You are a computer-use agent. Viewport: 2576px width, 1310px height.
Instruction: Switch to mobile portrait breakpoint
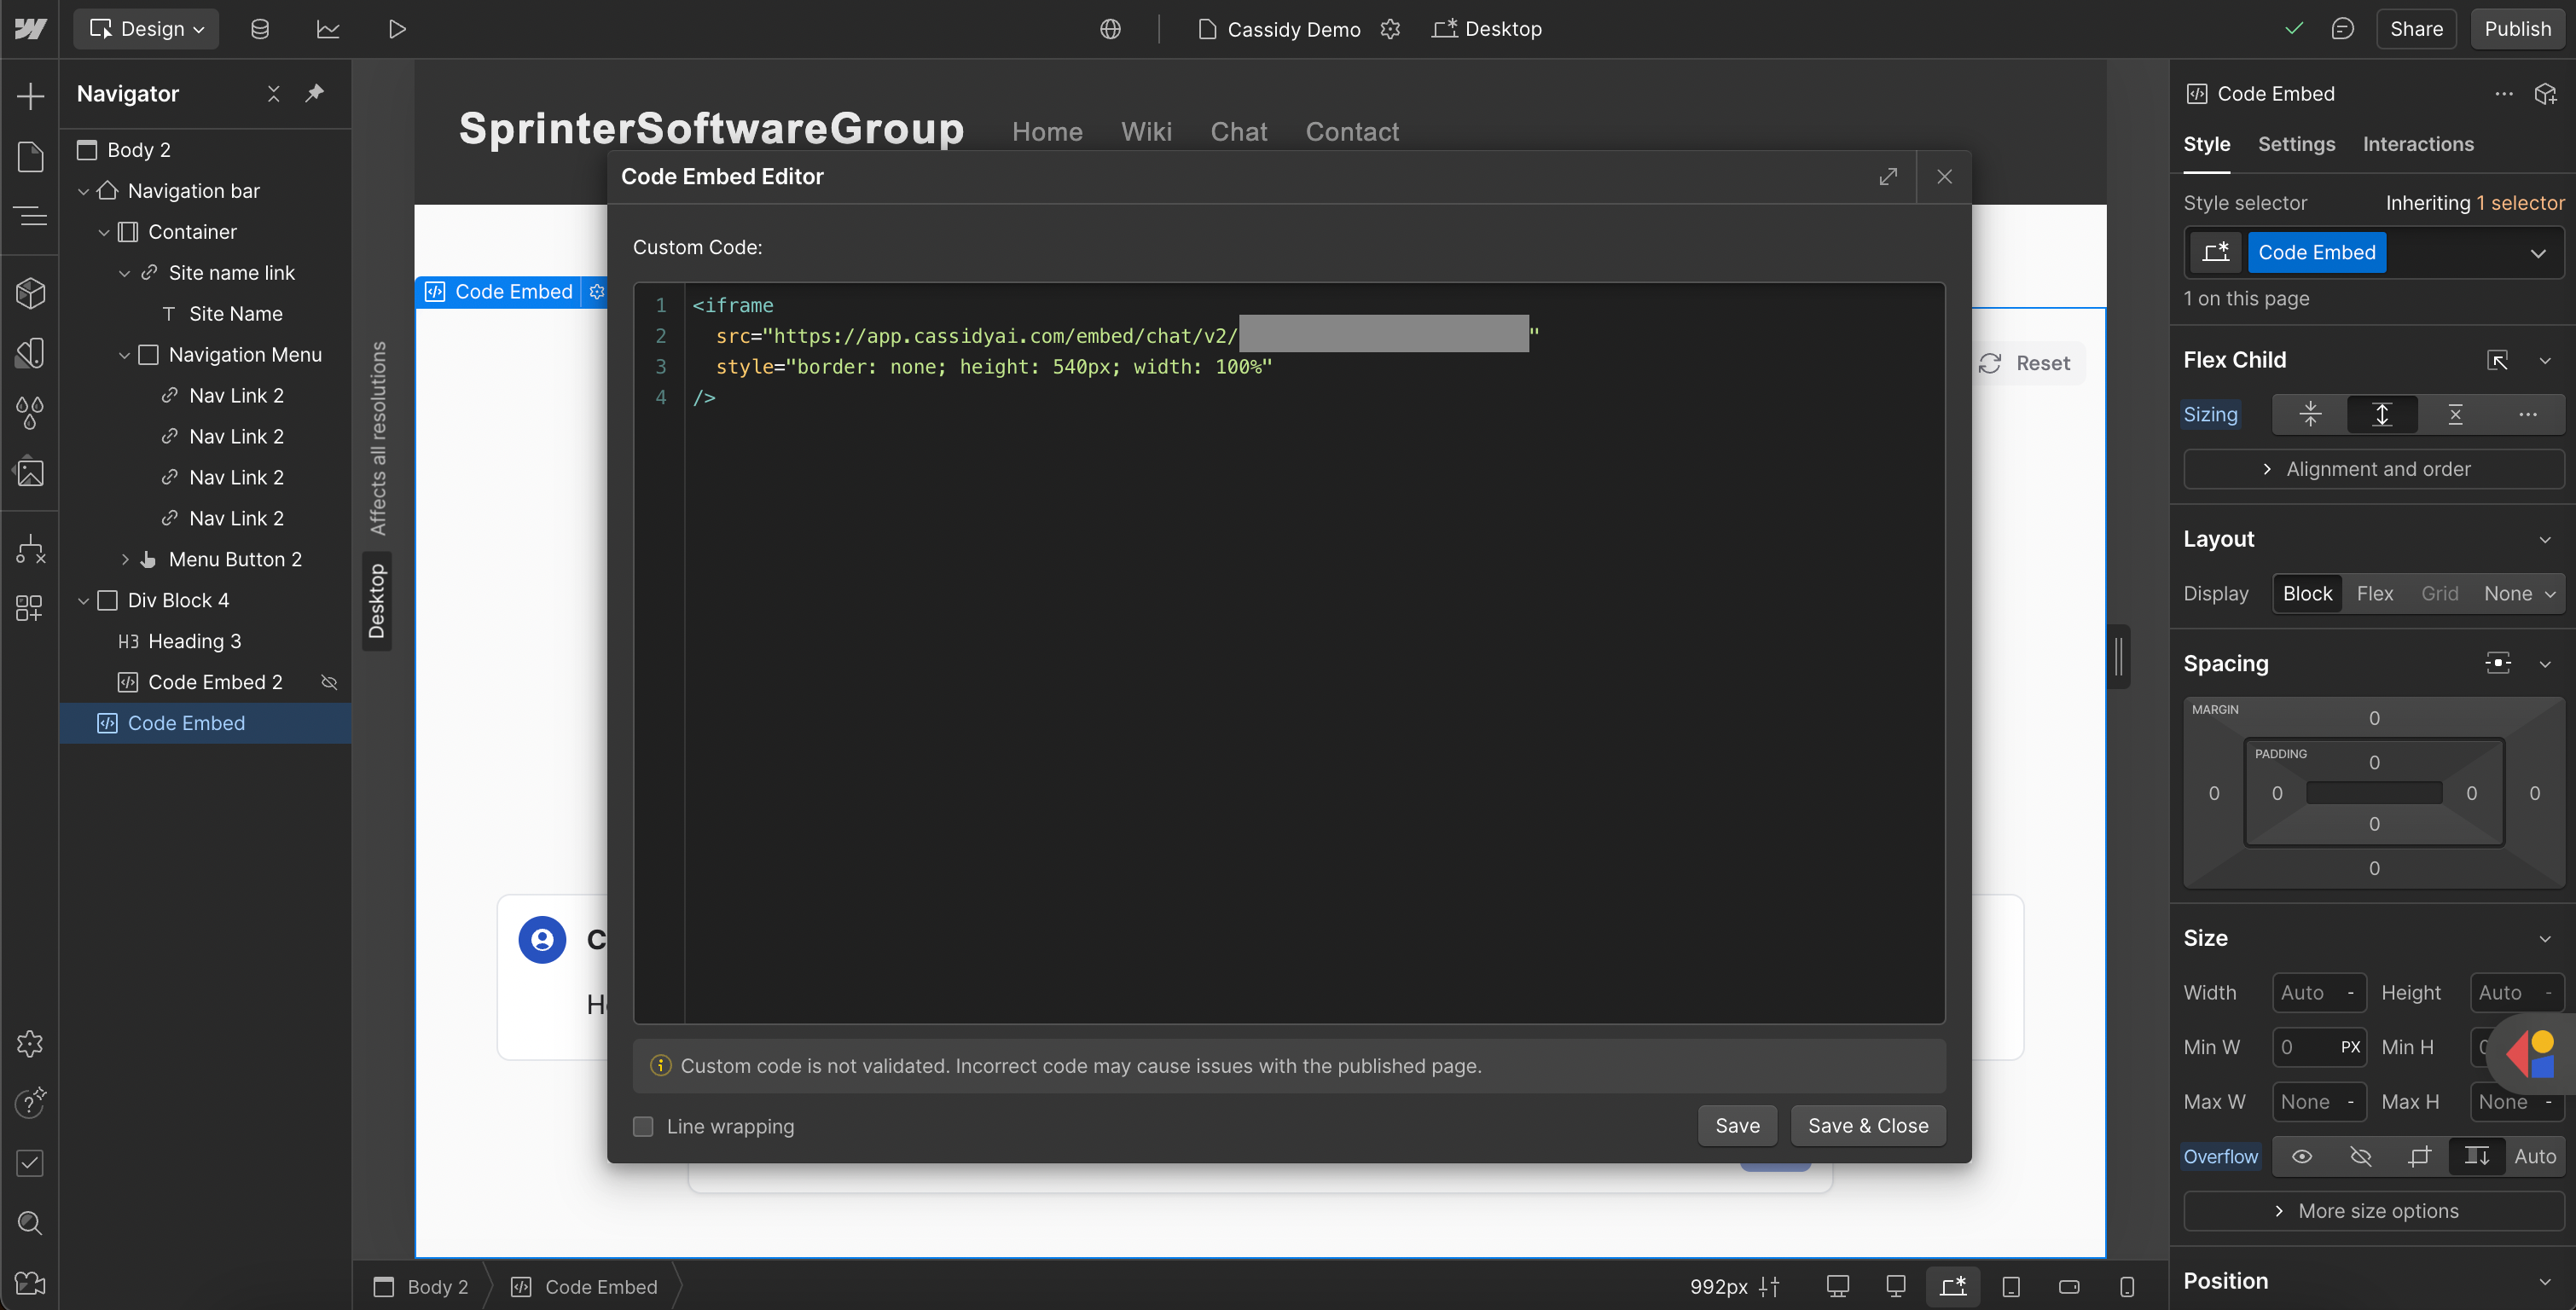2127,1287
